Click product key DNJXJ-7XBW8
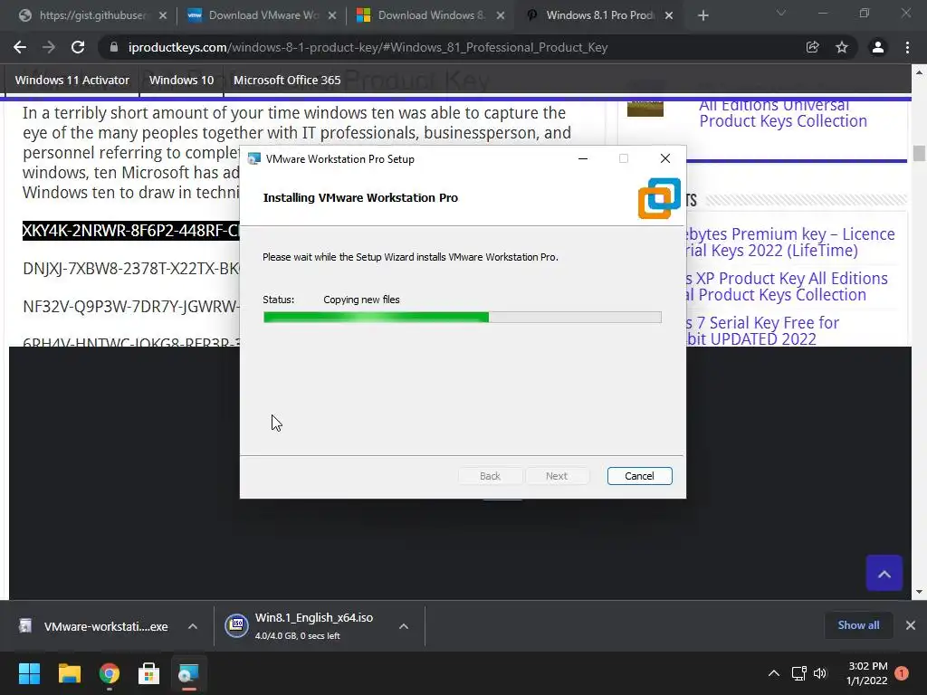Image resolution: width=927 pixels, height=695 pixels. tap(130, 269)
